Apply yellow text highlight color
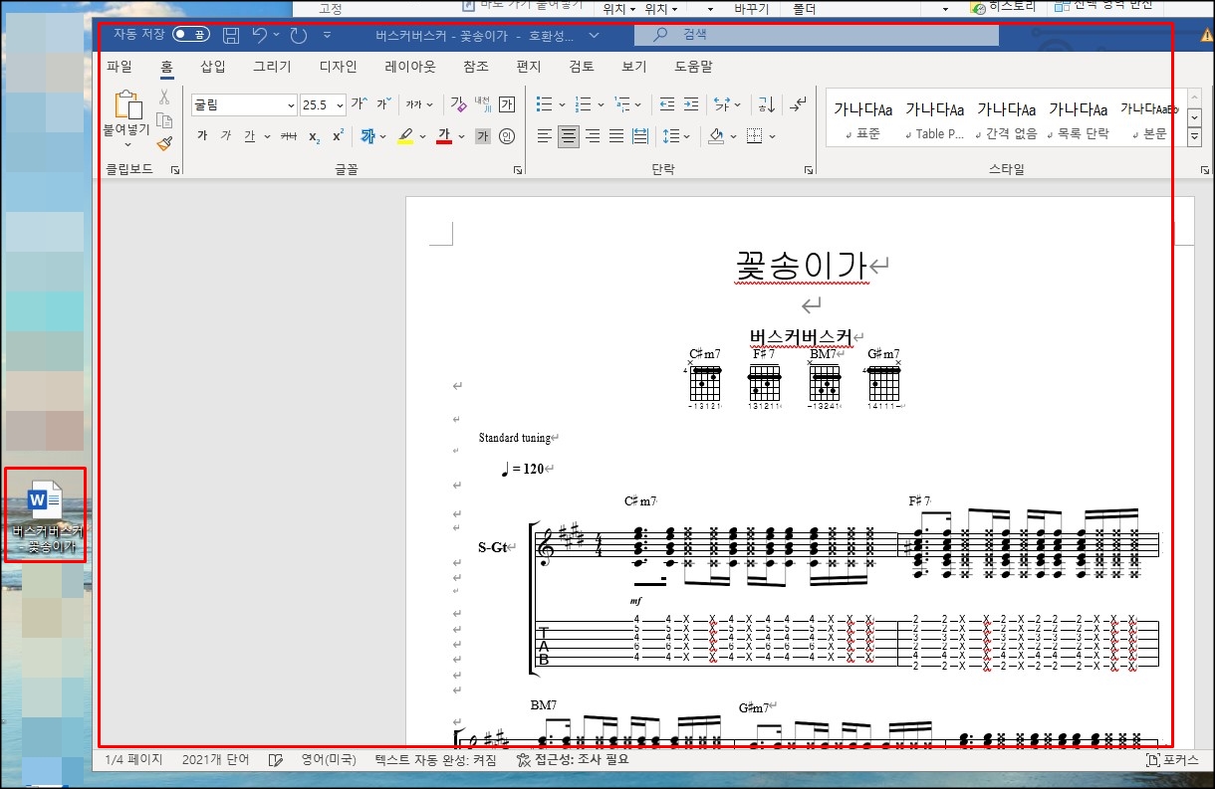The height and width of the screenshot is (789, 1215). (x=405, y=136)
